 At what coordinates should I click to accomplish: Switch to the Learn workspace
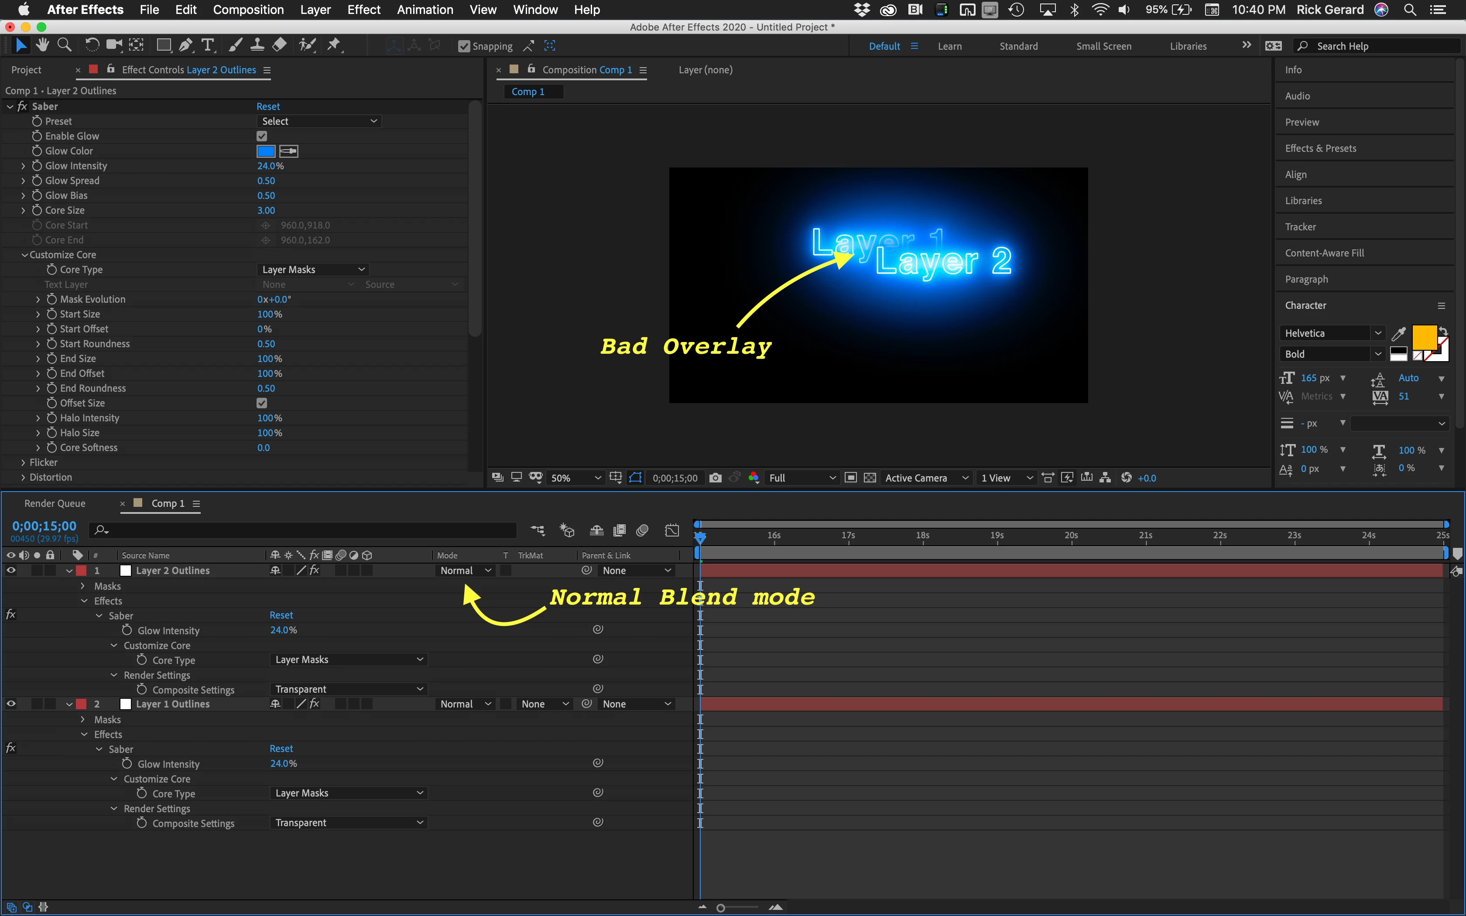tap(949, 46)
